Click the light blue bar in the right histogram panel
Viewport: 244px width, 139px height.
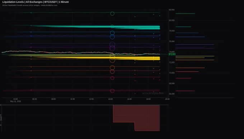click(x=187, y=33)
